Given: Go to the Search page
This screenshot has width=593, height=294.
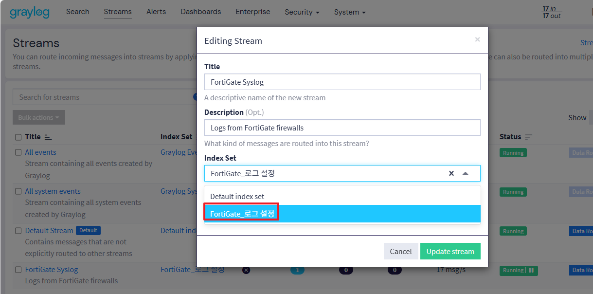Looking at the screenshot, I should click(x=78, y=12).
